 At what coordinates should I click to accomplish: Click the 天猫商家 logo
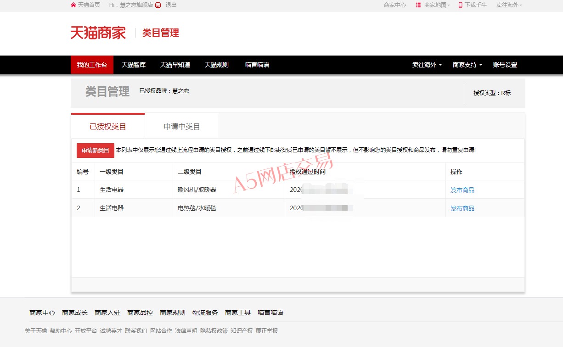[98, 33]
